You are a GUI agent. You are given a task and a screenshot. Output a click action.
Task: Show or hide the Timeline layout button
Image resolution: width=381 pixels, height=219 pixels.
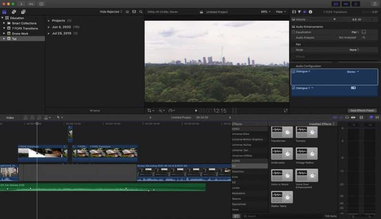click(x=346, y=4)
